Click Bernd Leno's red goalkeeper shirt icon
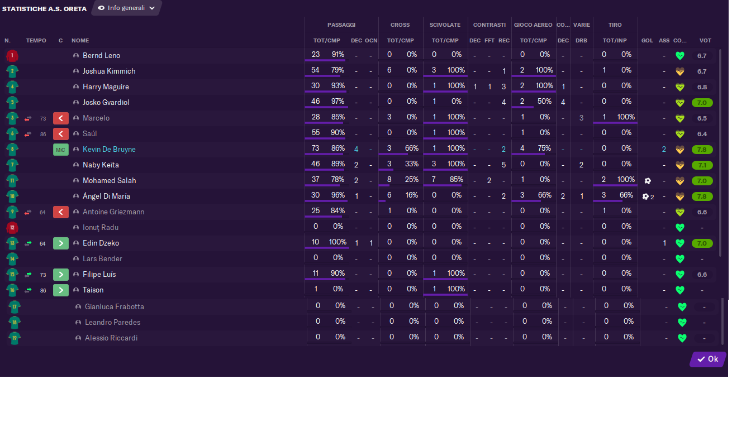Screen dimensions: 732x427 coord(12,56)
